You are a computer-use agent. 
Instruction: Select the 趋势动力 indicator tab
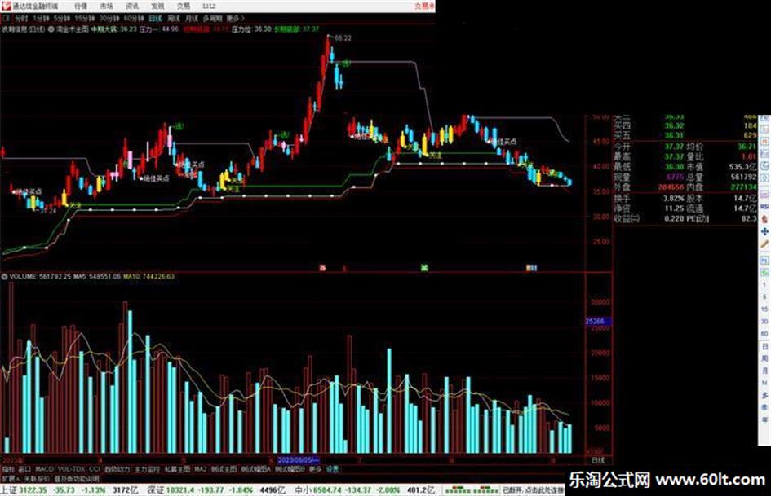(117, 469)
